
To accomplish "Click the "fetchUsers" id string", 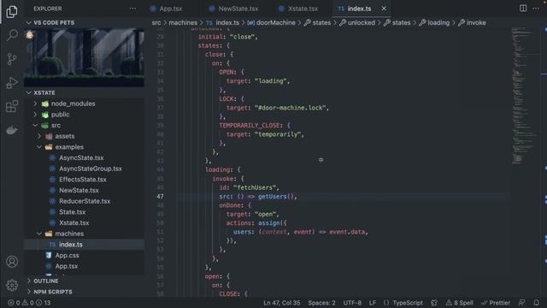I will [x=255, y=187].
